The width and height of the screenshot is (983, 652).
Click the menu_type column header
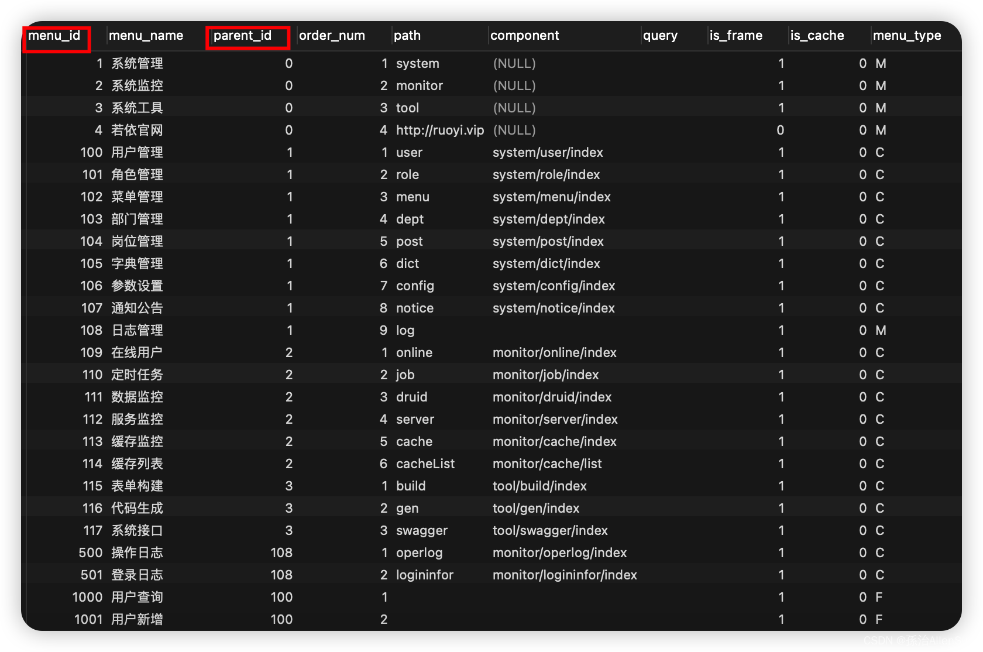pos(907,36)
